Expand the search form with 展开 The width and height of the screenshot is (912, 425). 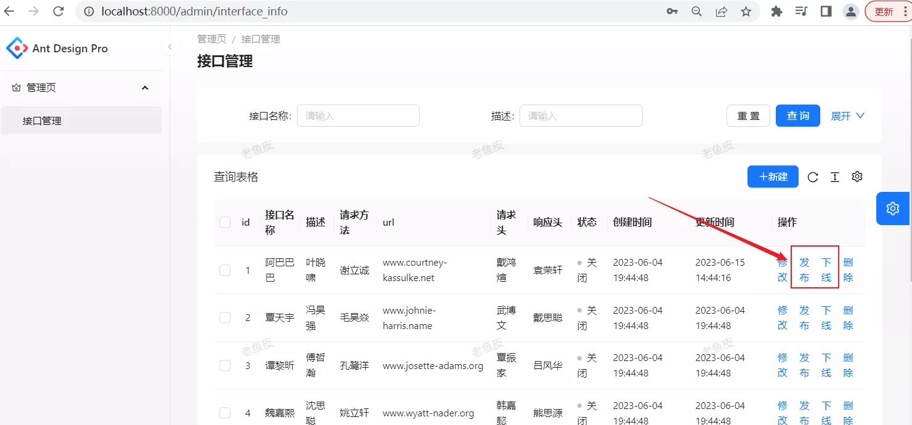[848, 116]
